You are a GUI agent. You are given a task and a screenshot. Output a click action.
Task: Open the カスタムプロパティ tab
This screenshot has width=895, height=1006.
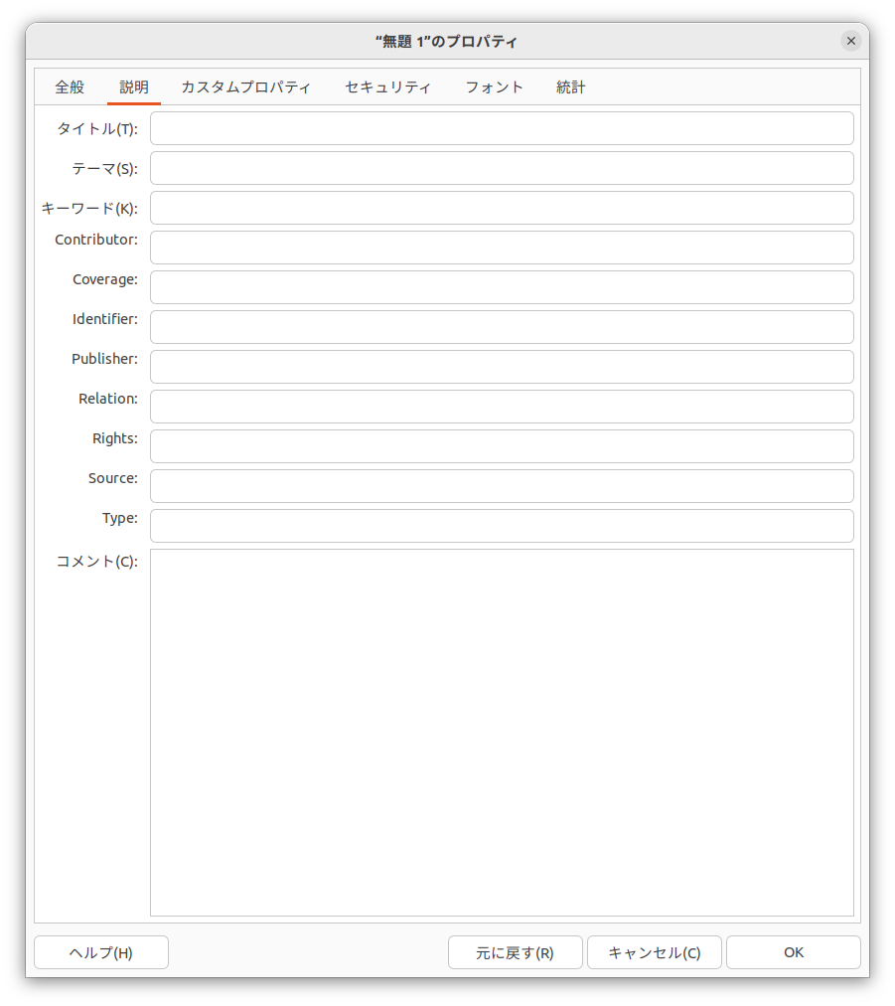click(246, 87)
